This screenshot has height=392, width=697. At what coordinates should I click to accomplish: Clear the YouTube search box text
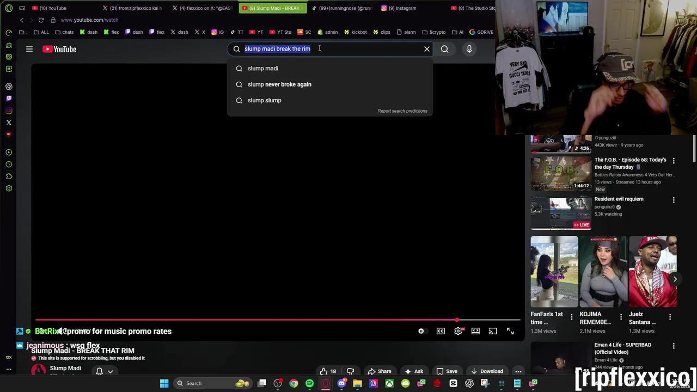coord(427,49)
